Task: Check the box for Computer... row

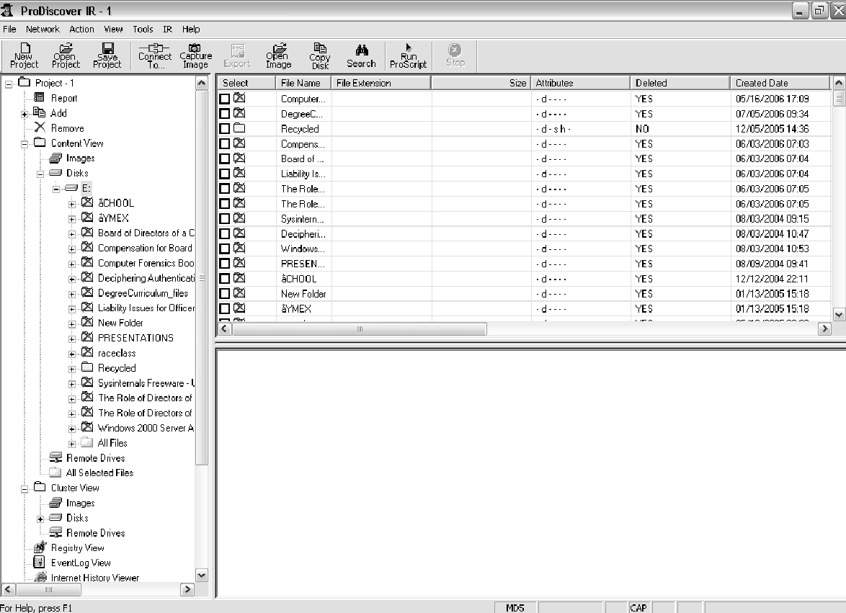Action: click(224, 99)
